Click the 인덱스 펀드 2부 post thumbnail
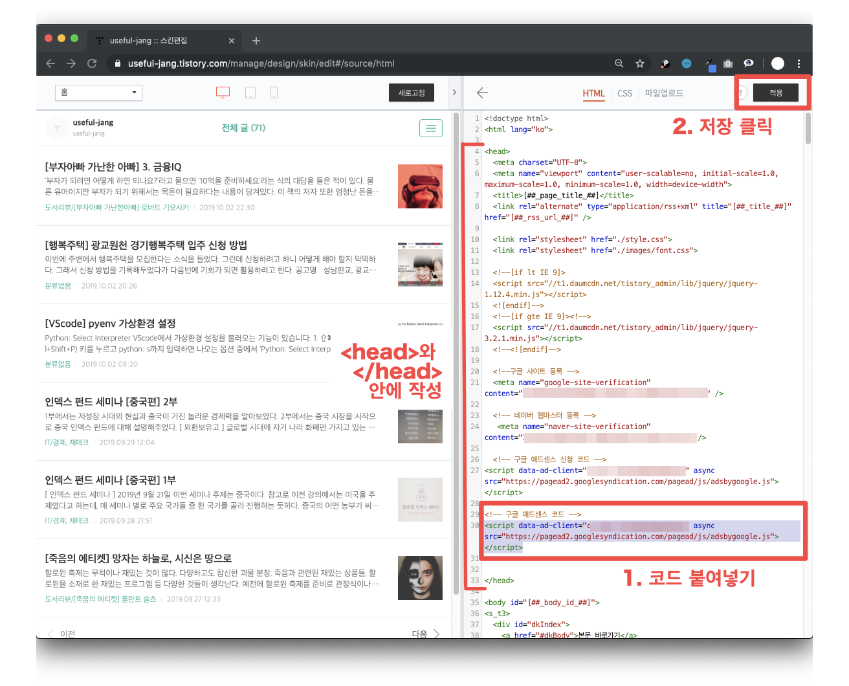This screenshot has width=849, height=686. point(420,426)
